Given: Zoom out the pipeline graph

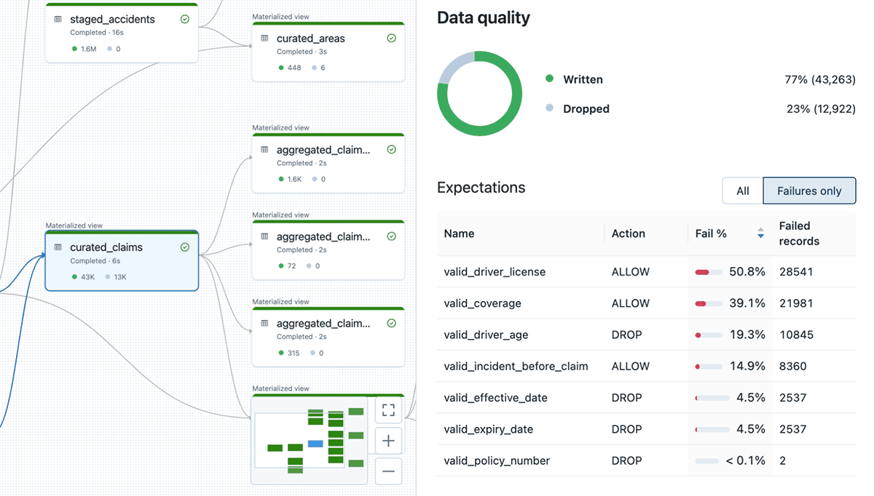Looking at the screenshot, I should click(388, 471).
